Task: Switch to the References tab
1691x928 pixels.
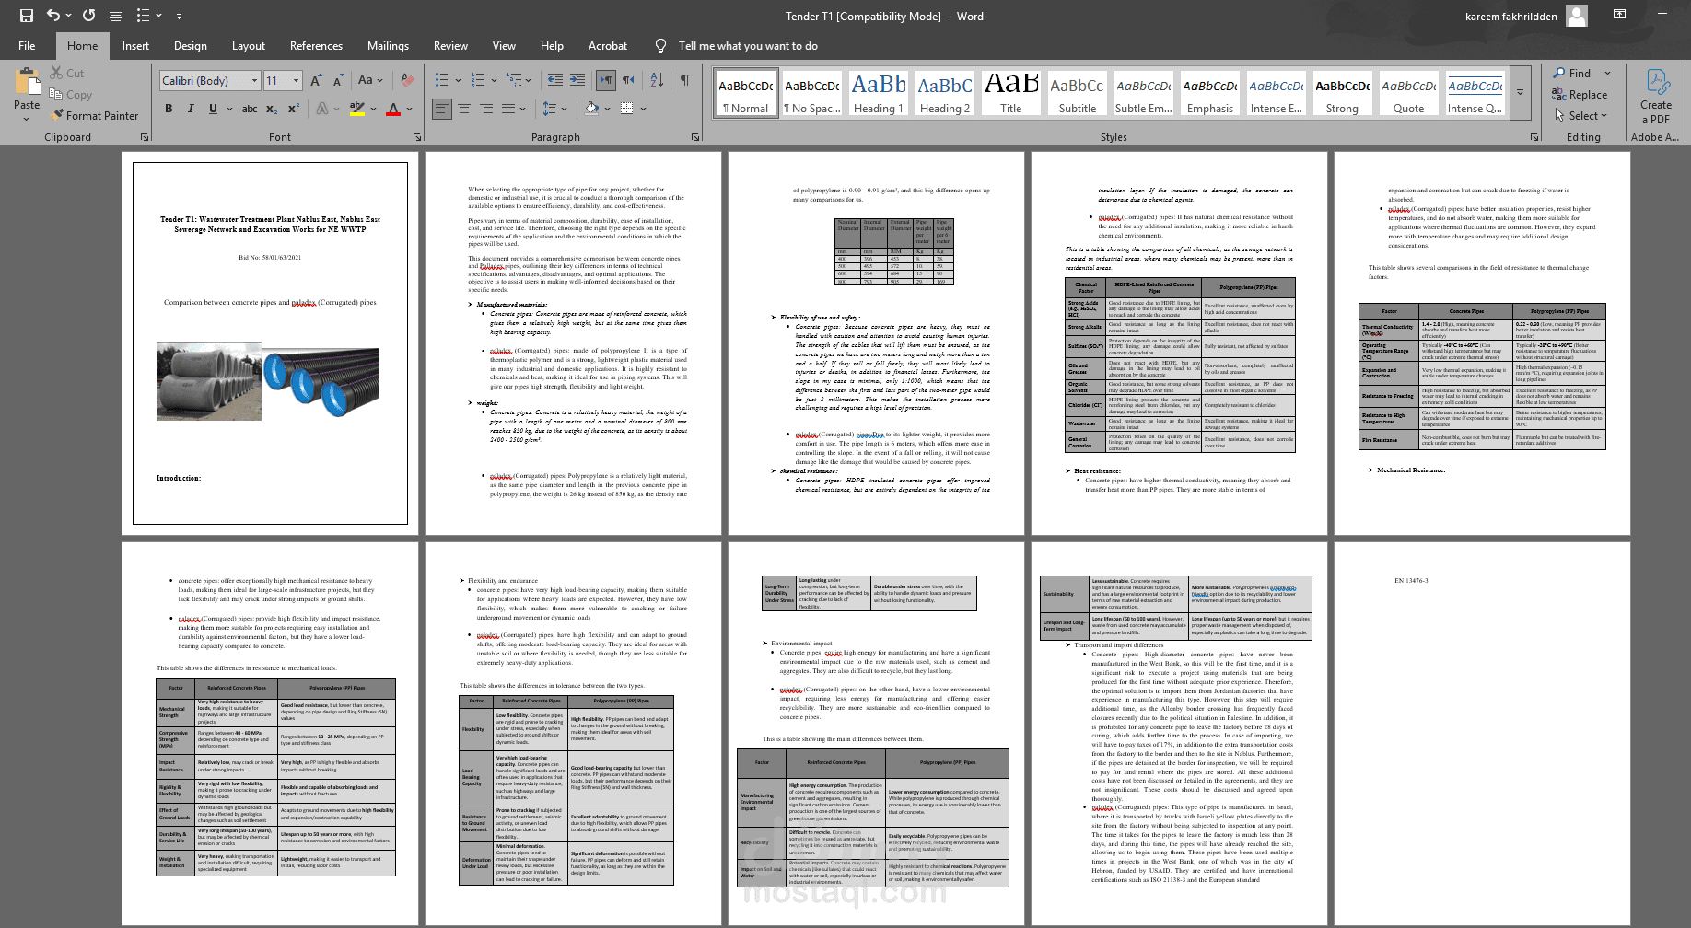Action: click(x=316, y=46)
